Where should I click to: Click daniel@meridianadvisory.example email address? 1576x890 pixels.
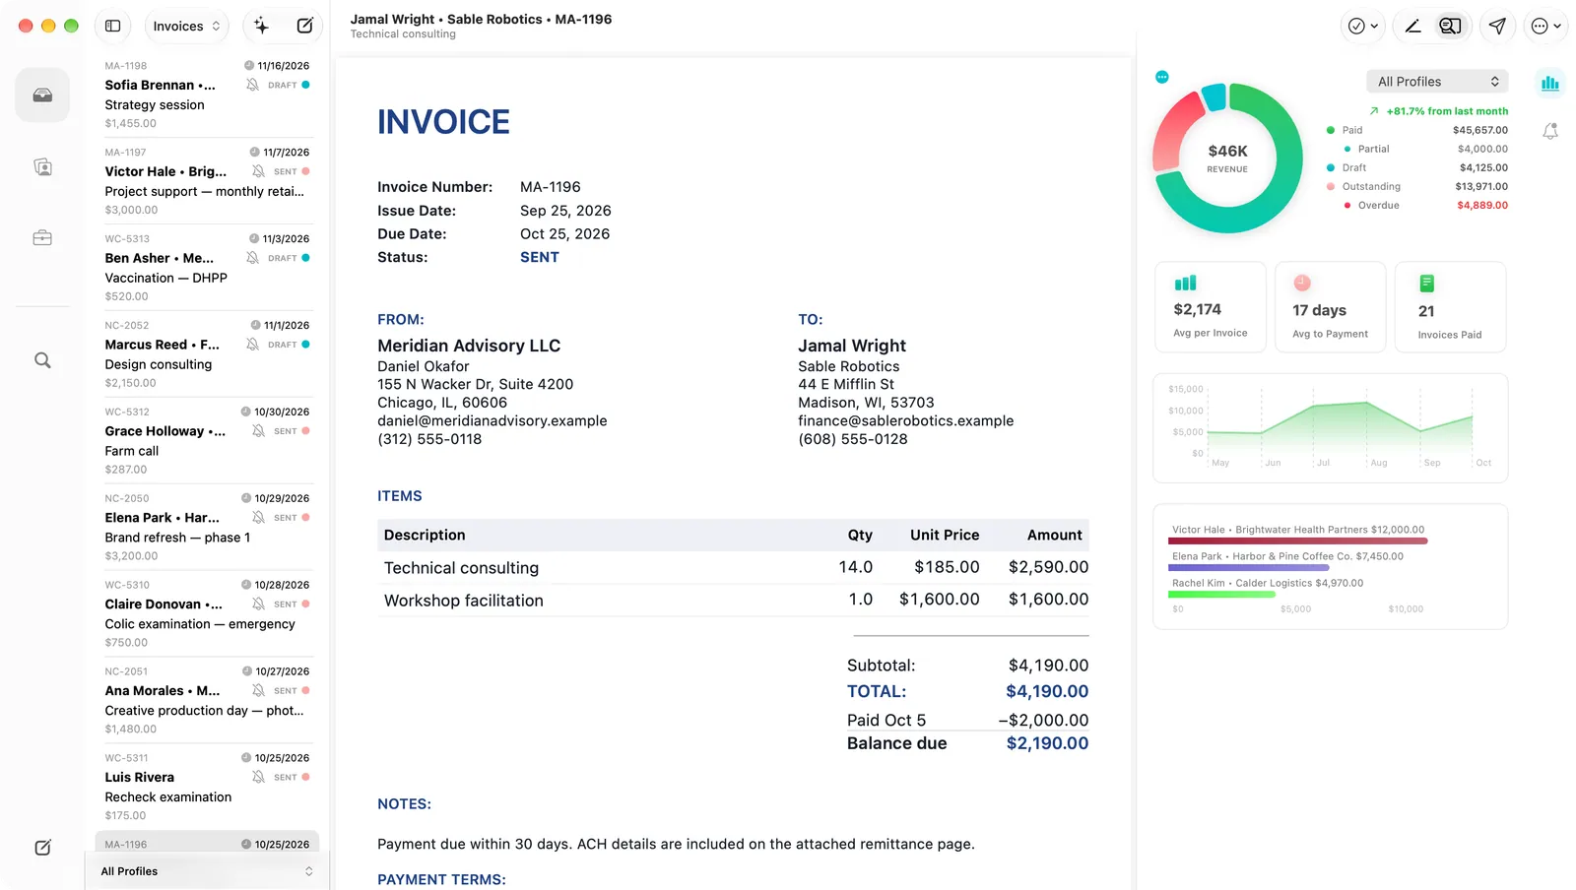pos(492,420)
